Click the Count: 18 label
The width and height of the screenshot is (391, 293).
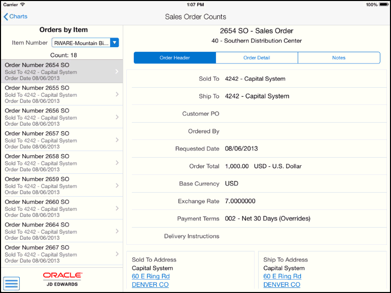pos(63,55)
